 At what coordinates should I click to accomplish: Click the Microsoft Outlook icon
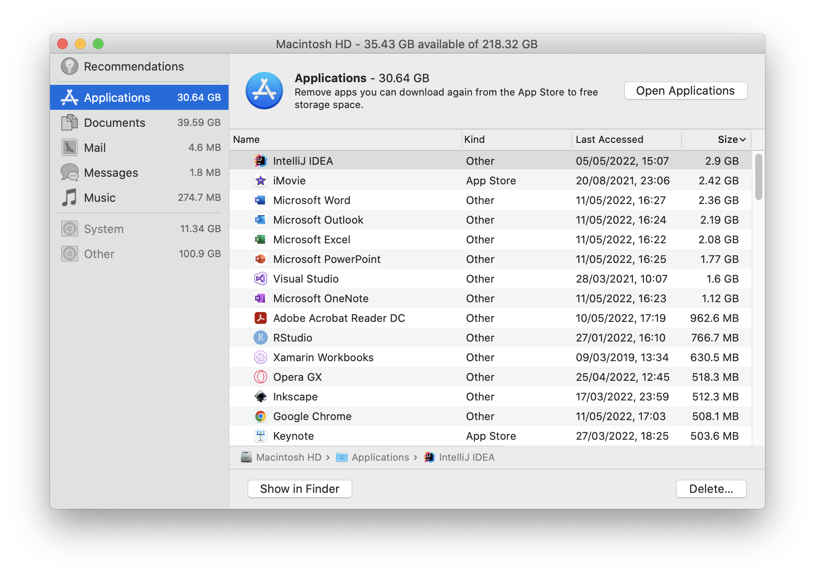click(x=261, y=220)
